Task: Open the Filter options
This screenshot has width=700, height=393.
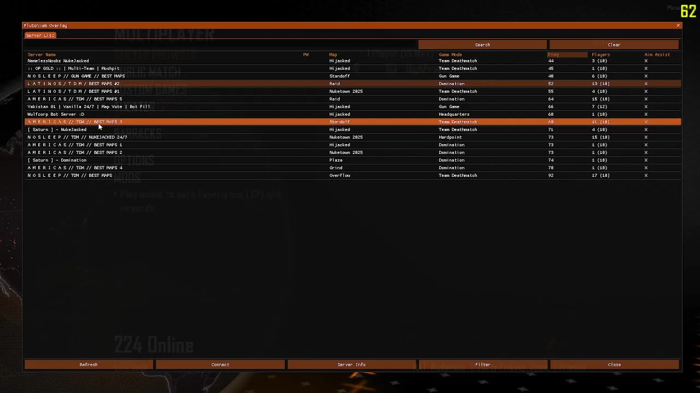Action: pos(483,365)
